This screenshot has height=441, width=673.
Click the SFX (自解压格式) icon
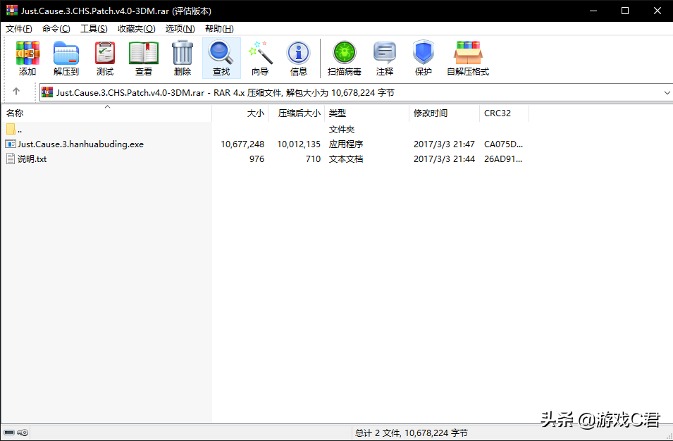tap(468, 58)
